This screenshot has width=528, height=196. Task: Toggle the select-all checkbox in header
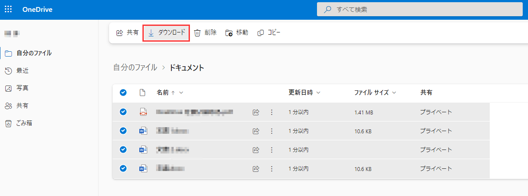(x=123, y=93)
